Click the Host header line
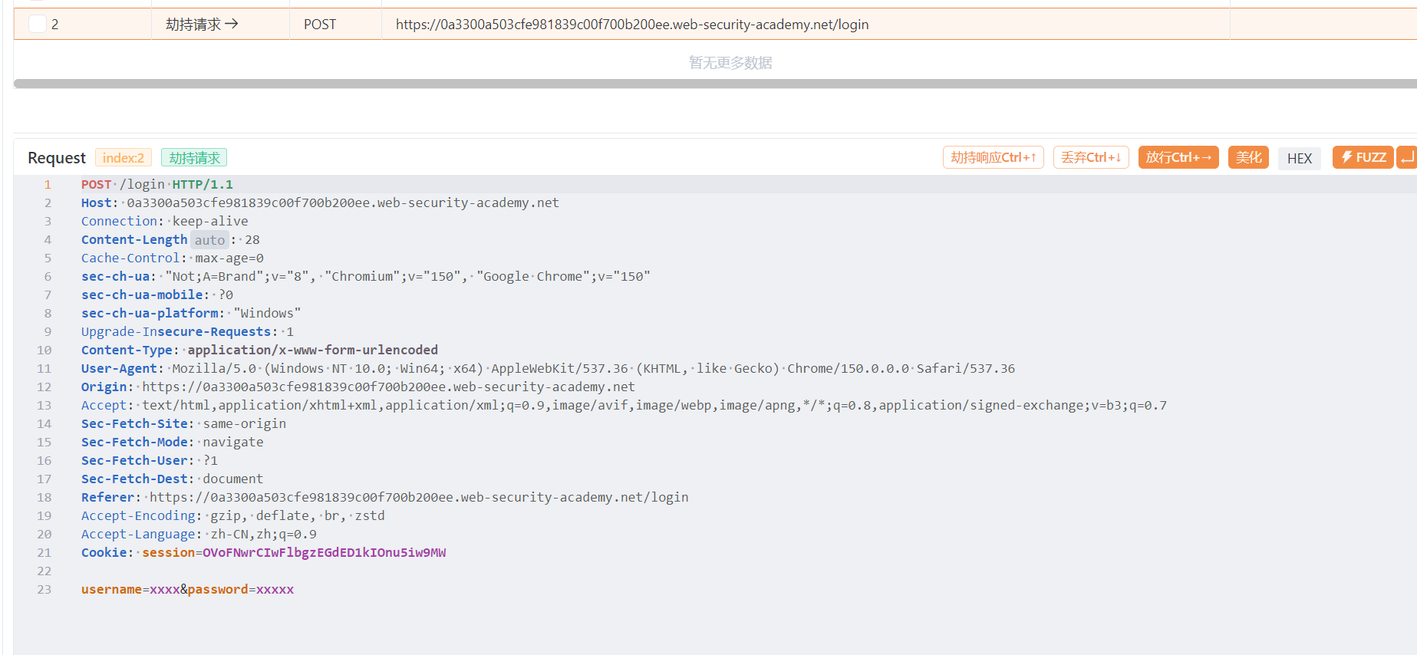This screenshot has height=655, width=1417. [320, 202]
